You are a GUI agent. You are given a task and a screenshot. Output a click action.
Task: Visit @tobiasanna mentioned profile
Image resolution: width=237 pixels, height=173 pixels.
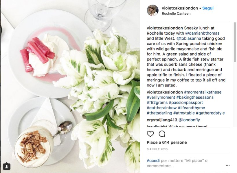click(189, 39)
